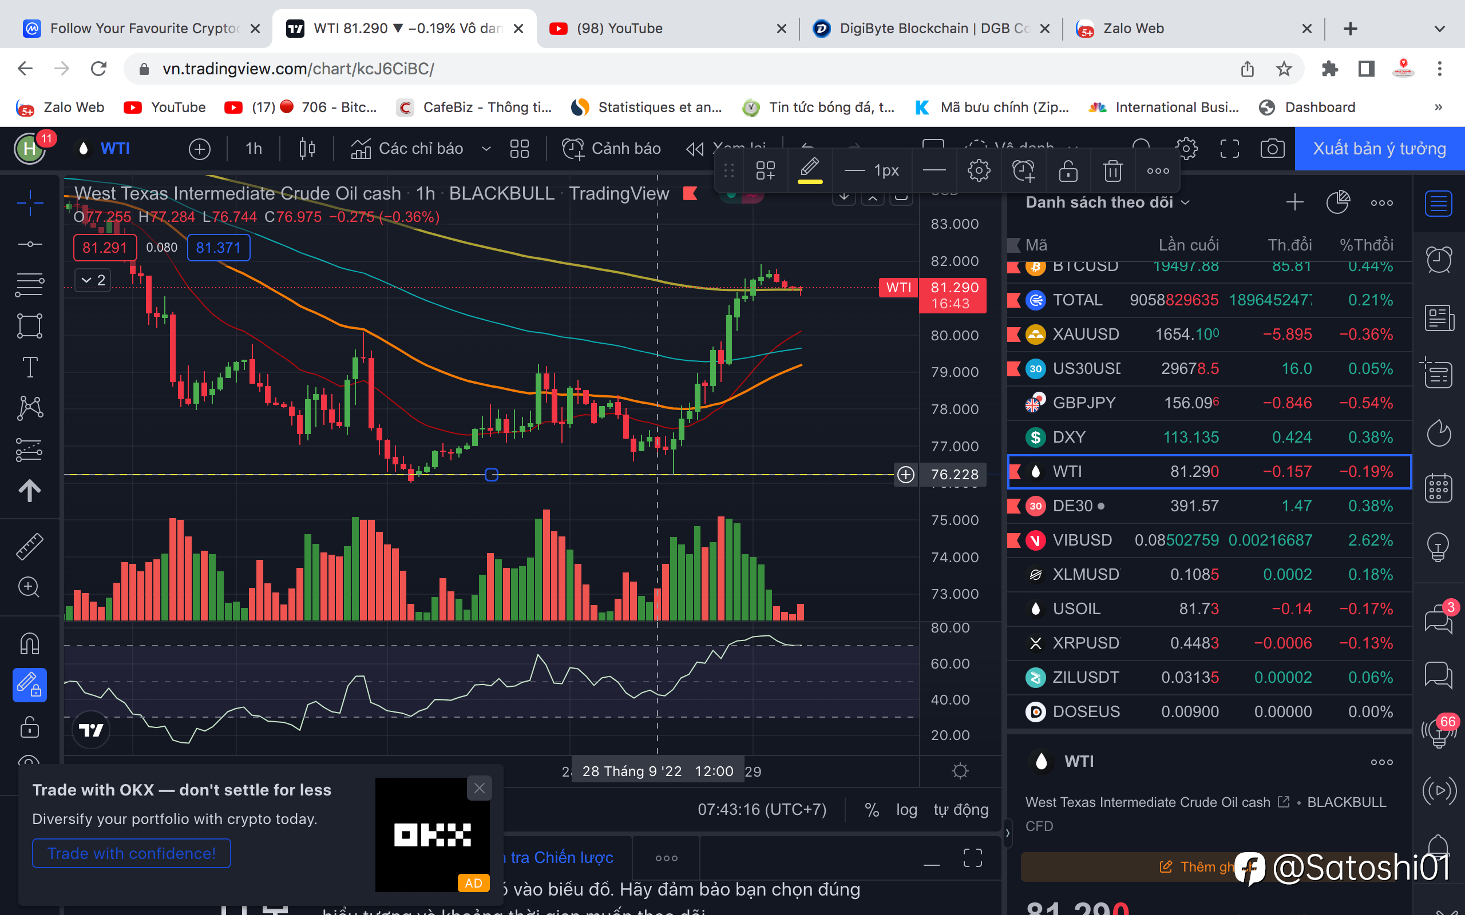Open indicator templates grid icon

tap(520, 148)
